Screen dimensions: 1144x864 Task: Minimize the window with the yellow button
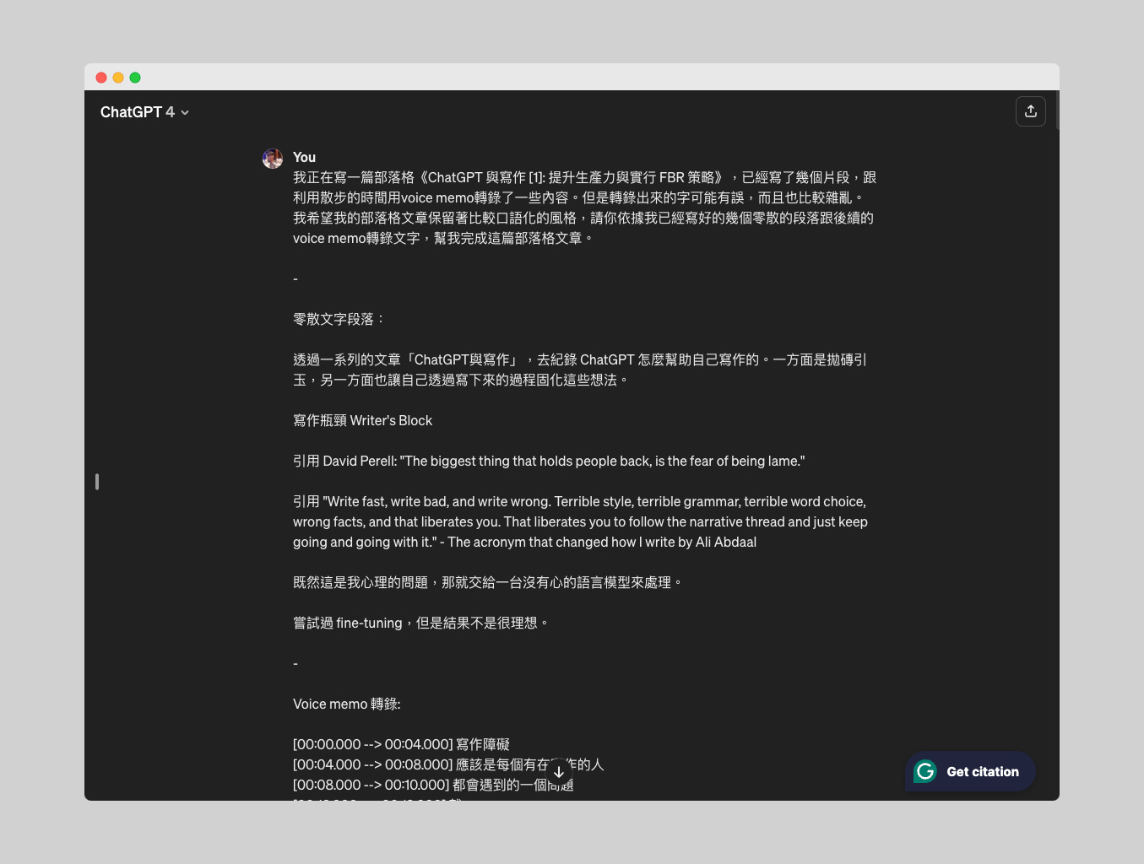point(118,77)
